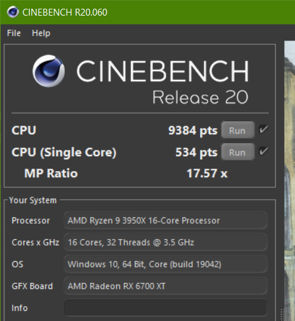The width and height of the screenshot is (295, 321).
Task: Click the large Cinebench sphere logo
Action: point(49,71)
